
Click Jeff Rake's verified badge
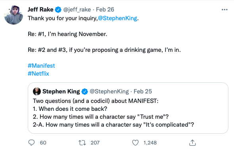coord(58,9)
